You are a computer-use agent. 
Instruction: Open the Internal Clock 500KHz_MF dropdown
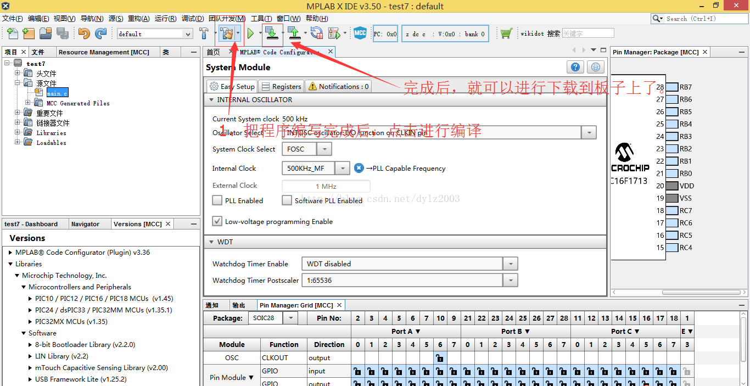point(343,169)
